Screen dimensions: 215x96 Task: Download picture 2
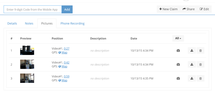192,64
